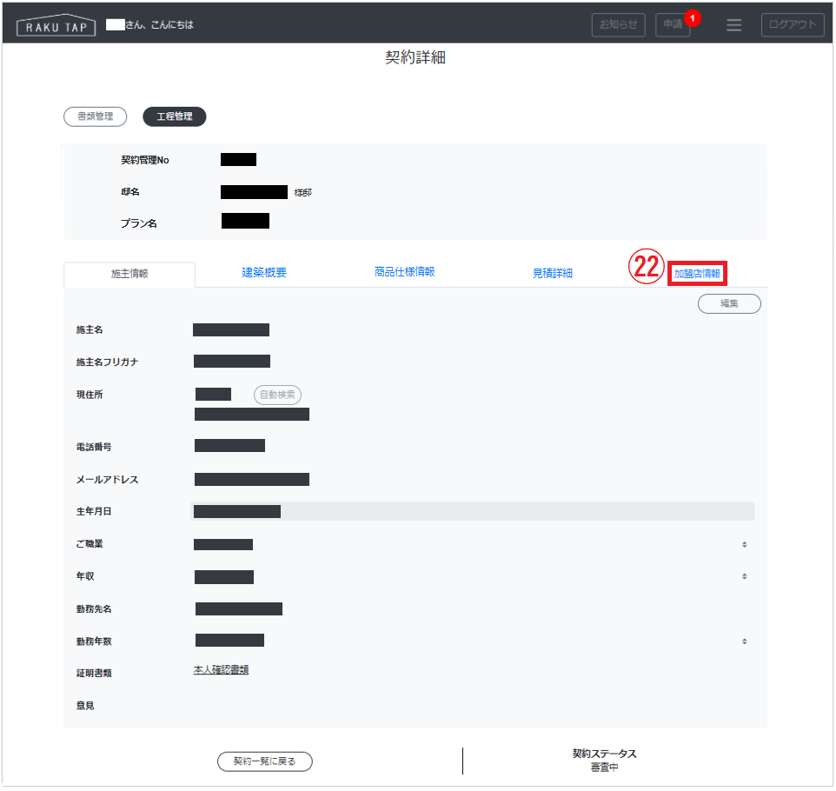This screenshot has width=836, height=791.
Task: Switch to the 建築概要 tab
Action: click(x=264, y=273)
